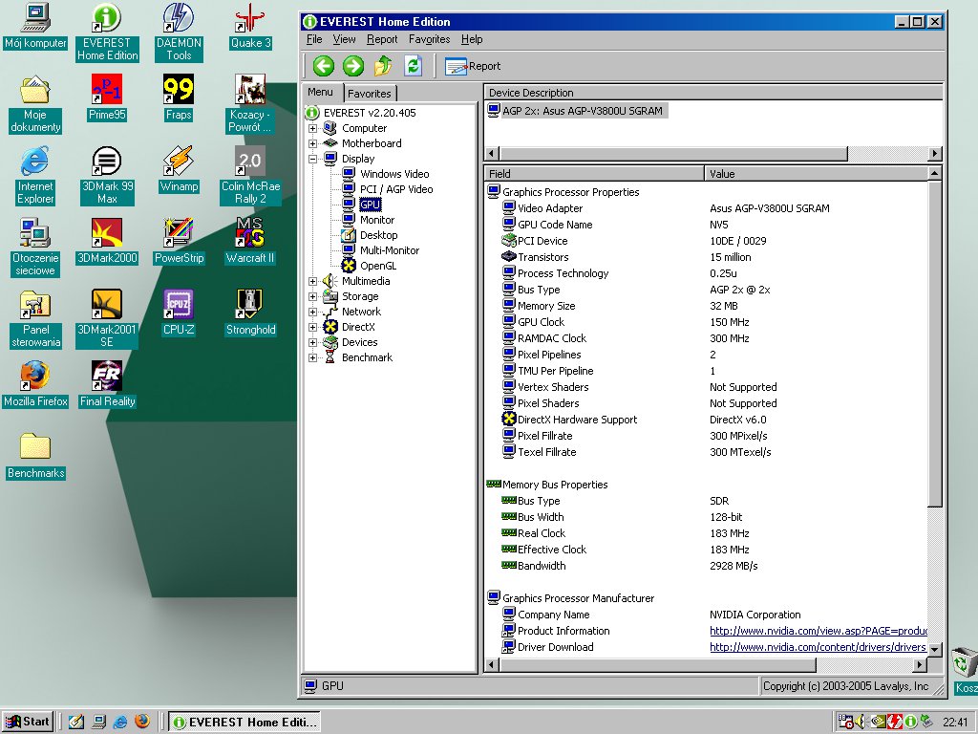Select the Mój komputer desktop icon
The height and width of the screenshot is (734, 978).
coord(35,26)
